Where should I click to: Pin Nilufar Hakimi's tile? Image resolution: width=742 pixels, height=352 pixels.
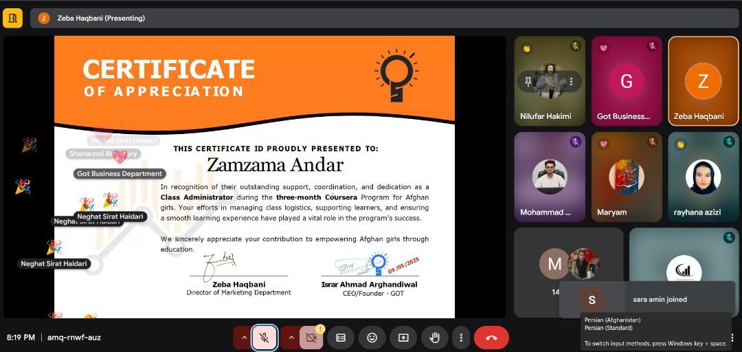528,81
